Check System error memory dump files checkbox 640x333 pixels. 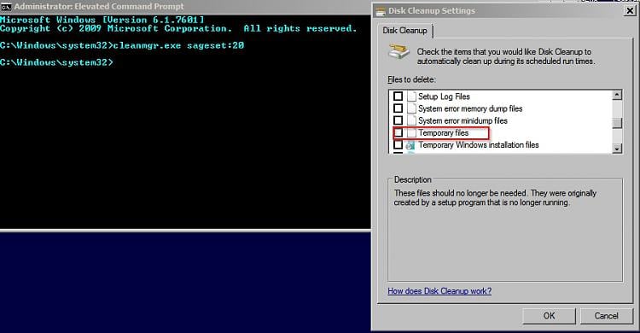click(398, 108)
